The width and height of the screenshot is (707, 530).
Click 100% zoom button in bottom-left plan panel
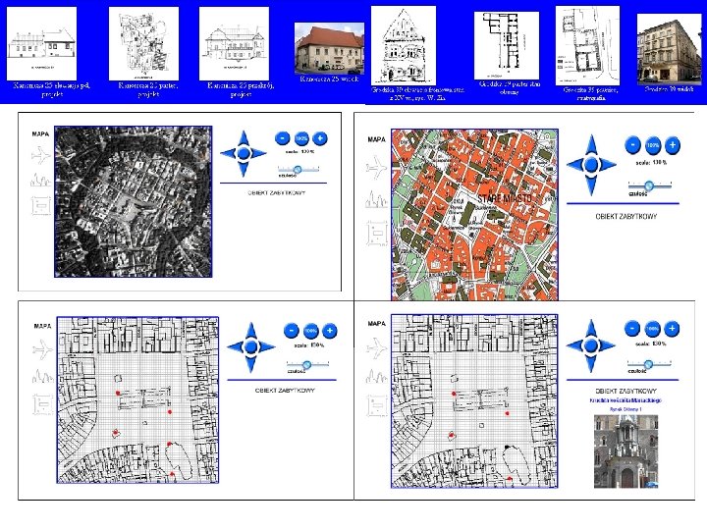(310, 331)
